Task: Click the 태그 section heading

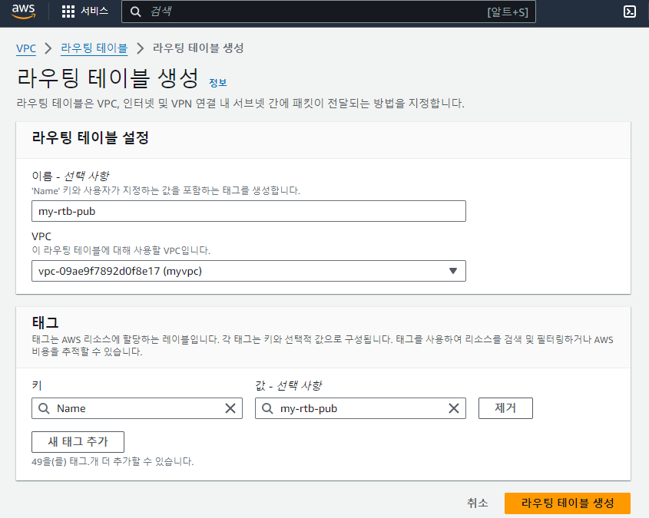Action: (45, 322)
